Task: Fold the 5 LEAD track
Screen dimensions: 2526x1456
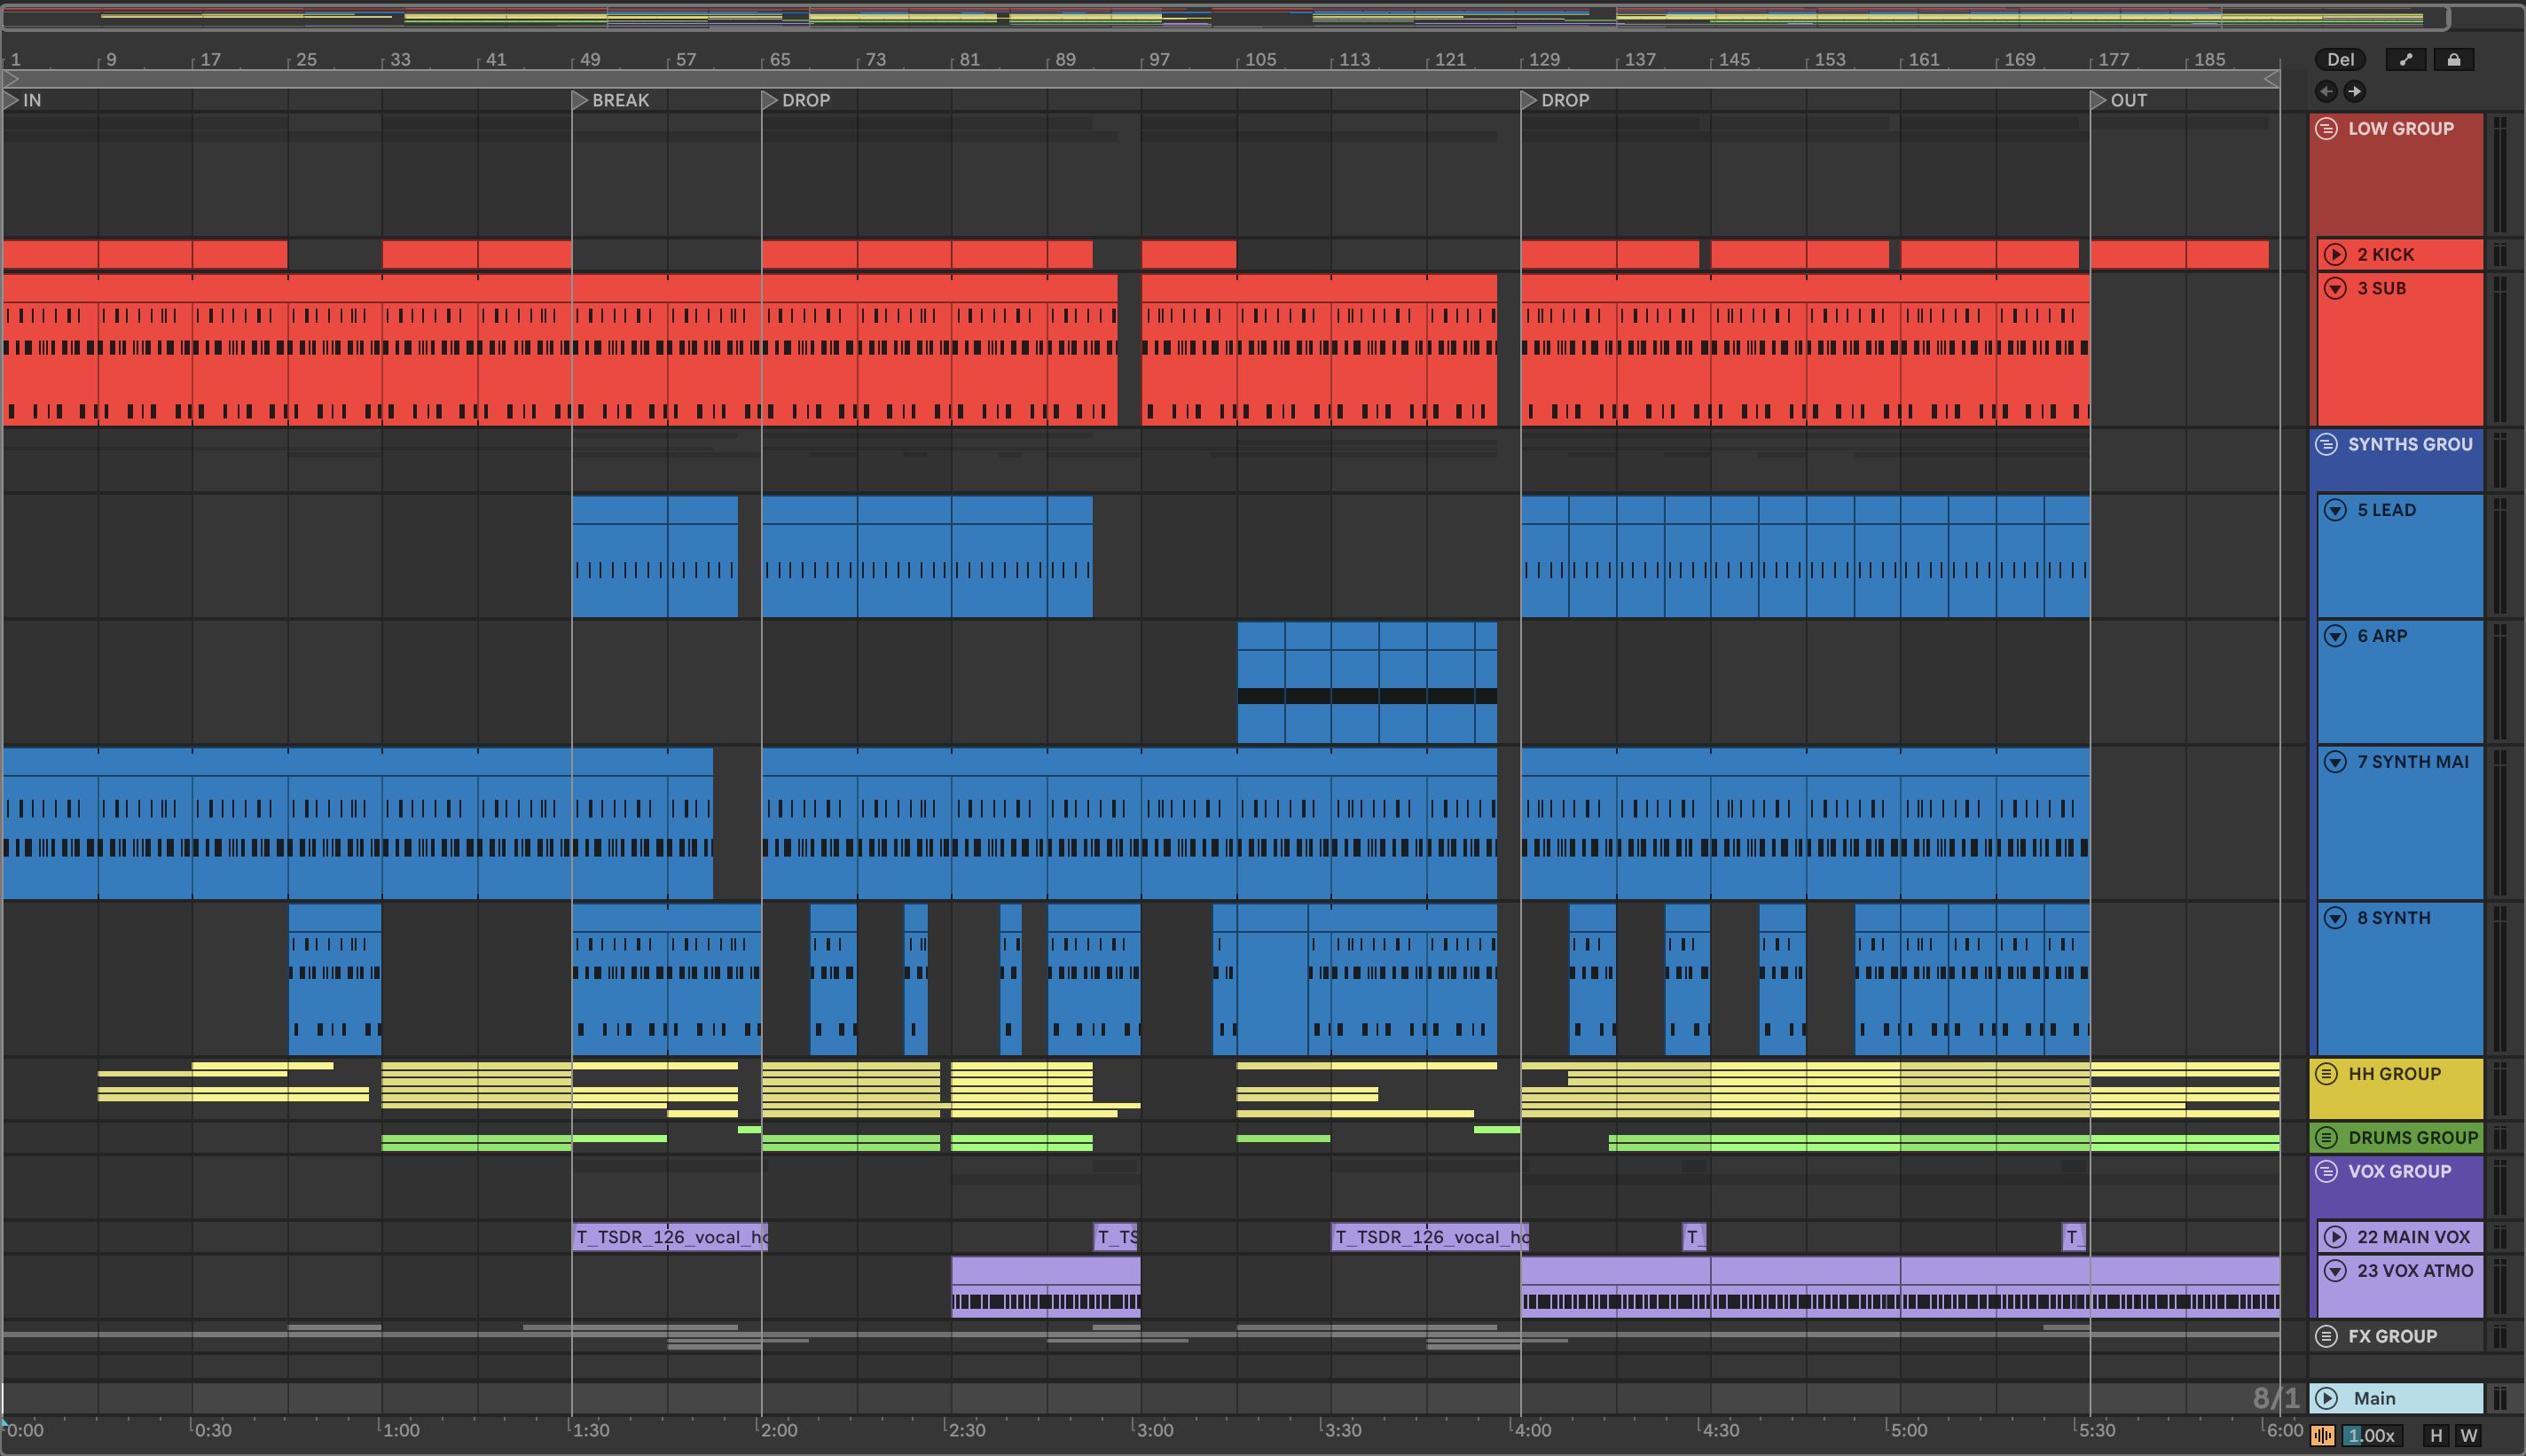Action: [2335, 510]
